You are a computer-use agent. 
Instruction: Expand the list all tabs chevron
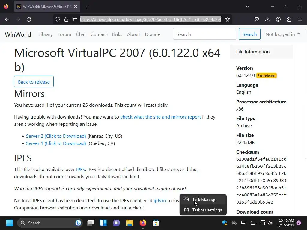pyautogui.click(x=247, y=7)
